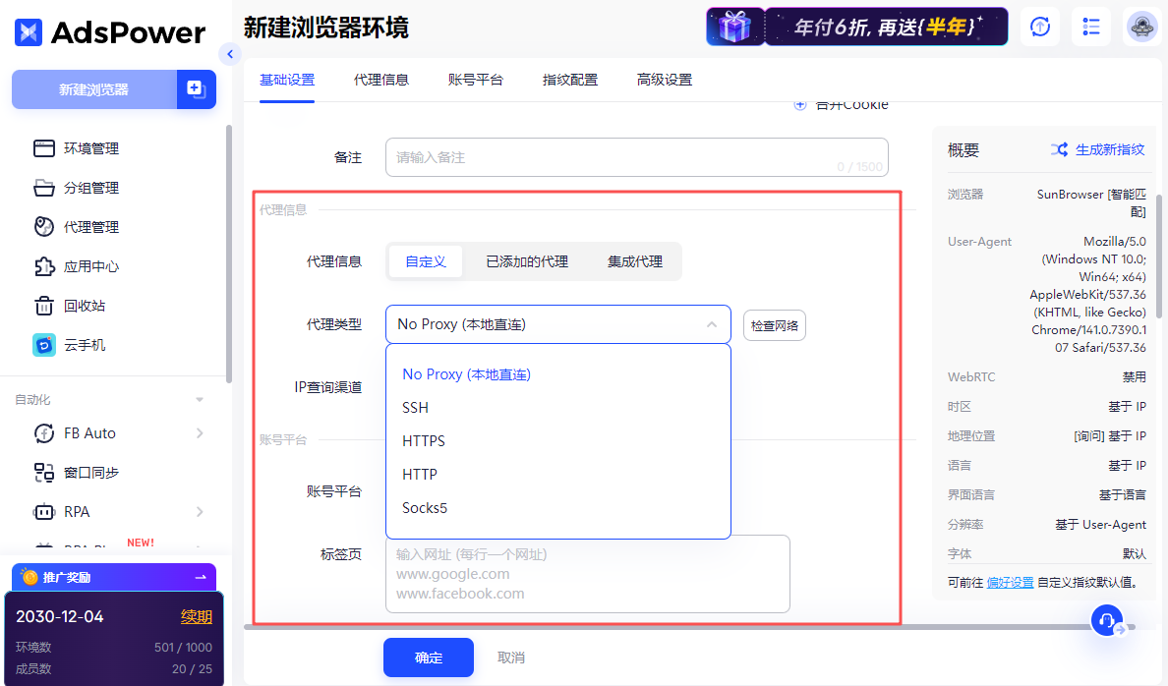Choose SSH from the proxy type dropdown
The image size is (1168, 686).
pos(414,407)
